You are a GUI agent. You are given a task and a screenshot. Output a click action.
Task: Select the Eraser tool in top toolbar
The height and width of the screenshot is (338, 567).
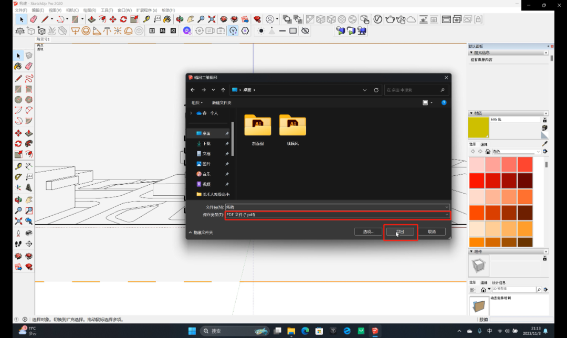click(33, 19)
